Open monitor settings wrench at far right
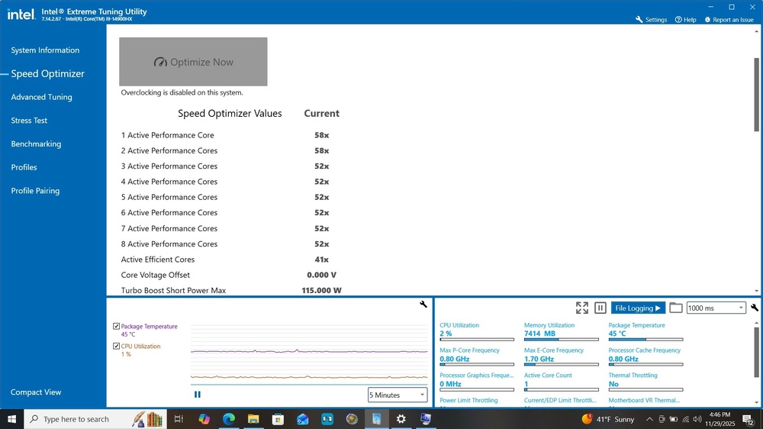Viewport: 763px width, 429px height. click(x=755, y=308)
